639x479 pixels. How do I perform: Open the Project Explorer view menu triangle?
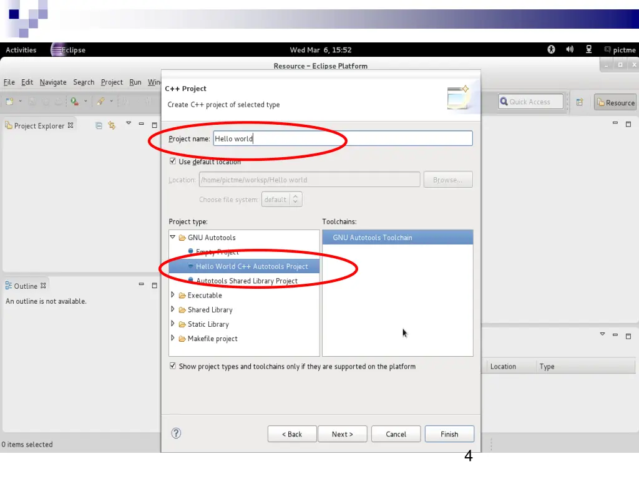(x=129, y=123)
